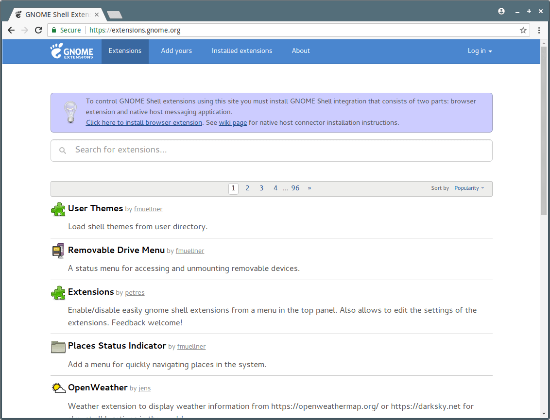Image resolution: width=550 pixels, height=420 pixels.
Task: Open the wiki page link
Action: 233,123
